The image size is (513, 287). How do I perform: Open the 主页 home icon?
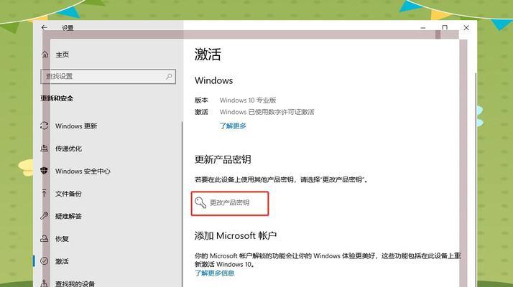click(45, 55)
